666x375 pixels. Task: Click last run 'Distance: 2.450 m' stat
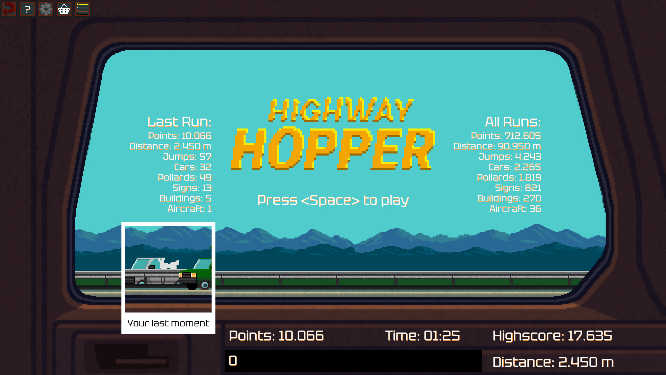(170, 146)
